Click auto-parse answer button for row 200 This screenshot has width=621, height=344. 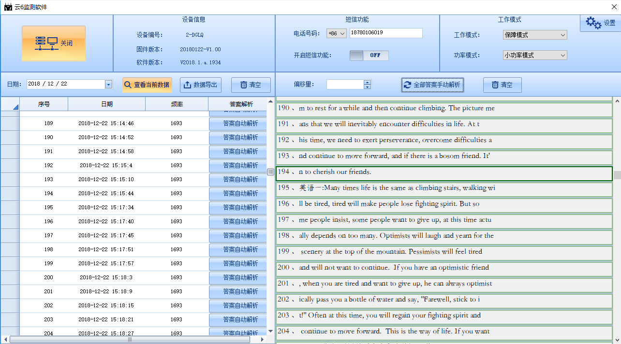(x=237, y=277)
